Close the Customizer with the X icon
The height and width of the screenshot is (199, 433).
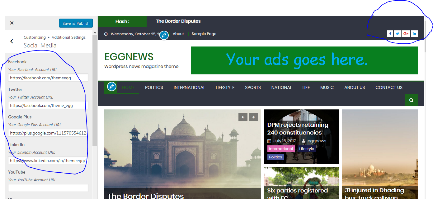[12, 23]
